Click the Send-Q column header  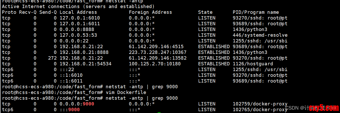tap(48, 12)
